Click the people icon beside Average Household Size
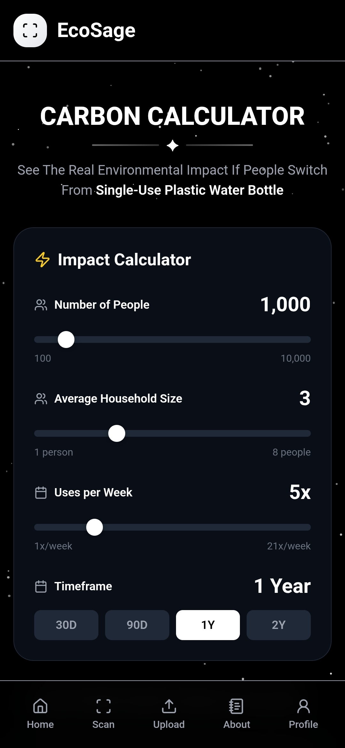This screenshot has height=748, width=345. (x=41, y=399)
